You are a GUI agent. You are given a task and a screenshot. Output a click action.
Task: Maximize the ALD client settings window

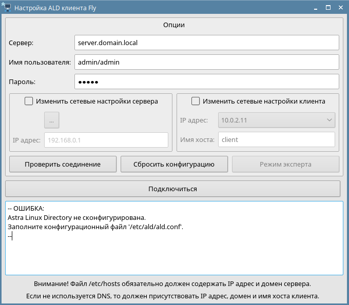click(x=328, y=8)
